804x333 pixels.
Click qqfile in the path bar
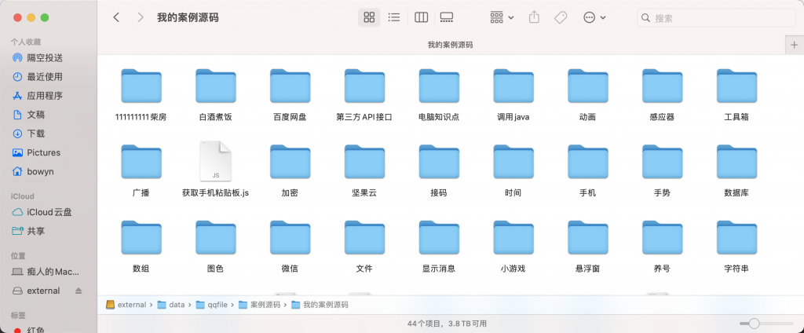pos(215,305)
